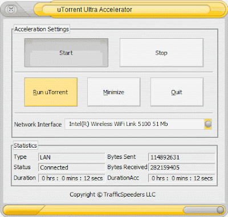The image size is (228, 217).
Task: Click the Type label in Statistics
Action: pos(20,157)
